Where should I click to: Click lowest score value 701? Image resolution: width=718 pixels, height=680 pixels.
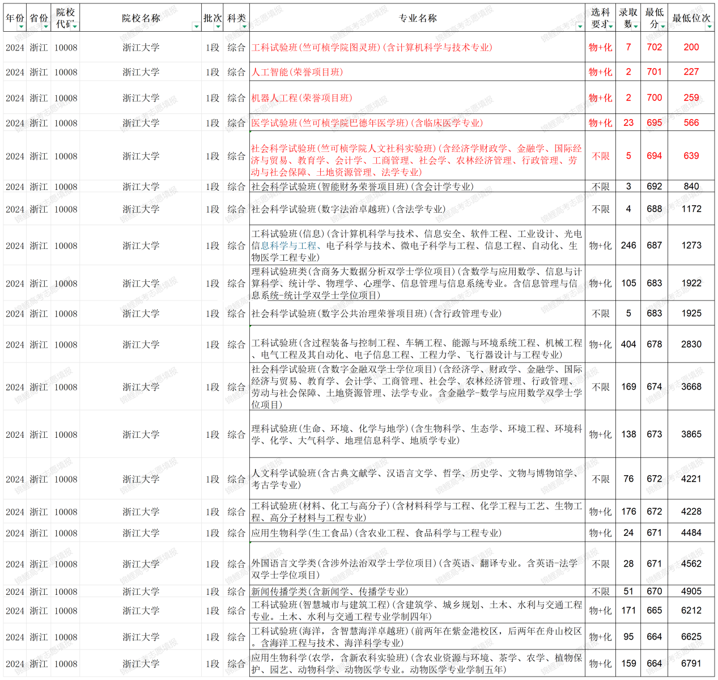pyautogui.click(x=654, y=72)
